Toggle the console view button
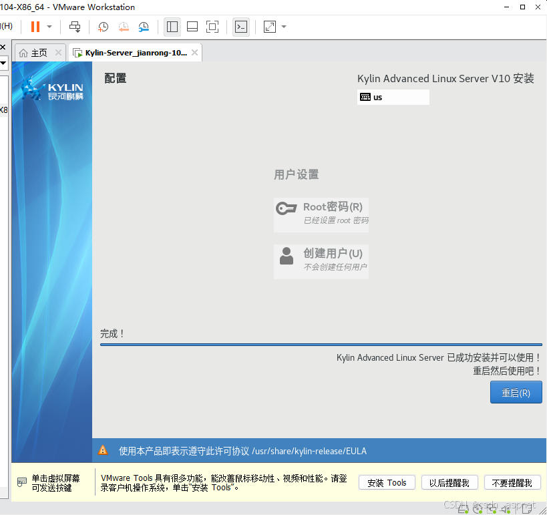547x515 pixels. 241,27
